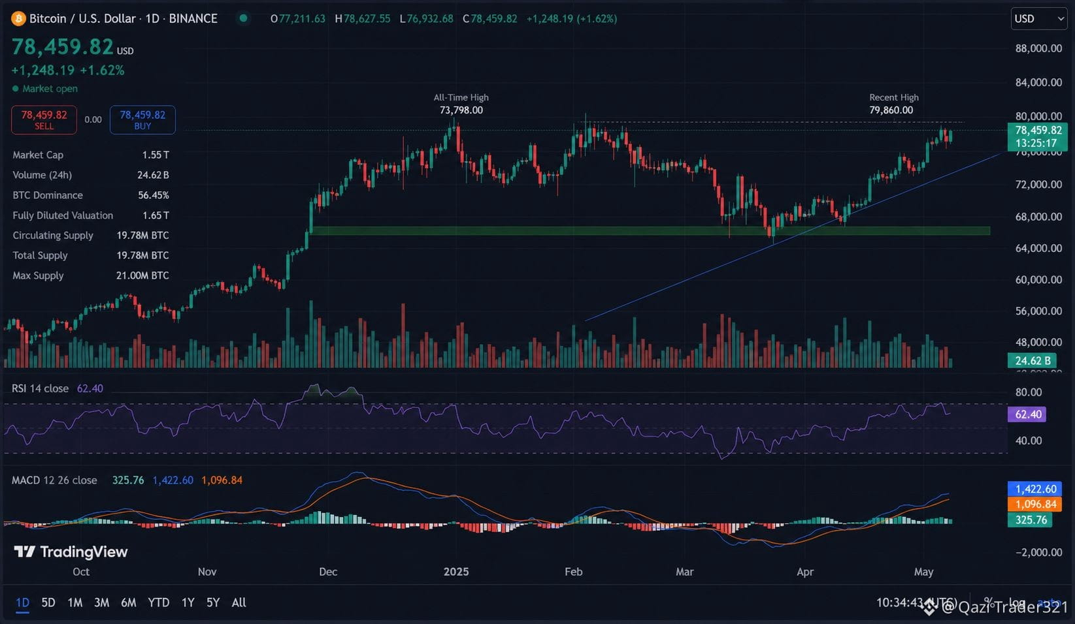Image resolution: width=1075 pixels, height=624 pixels.
Task: Open the 10:34:43 (UTC) timezone menu
Action: pyautogui.click(x=917, y=602)
